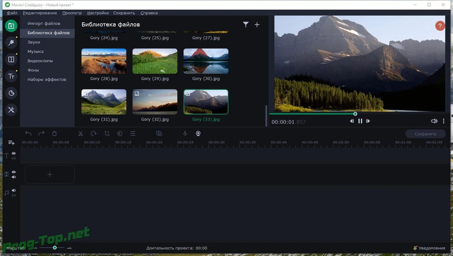Select Видеоклипы in the sidebar
453x256 pixels.
[40, 61]
